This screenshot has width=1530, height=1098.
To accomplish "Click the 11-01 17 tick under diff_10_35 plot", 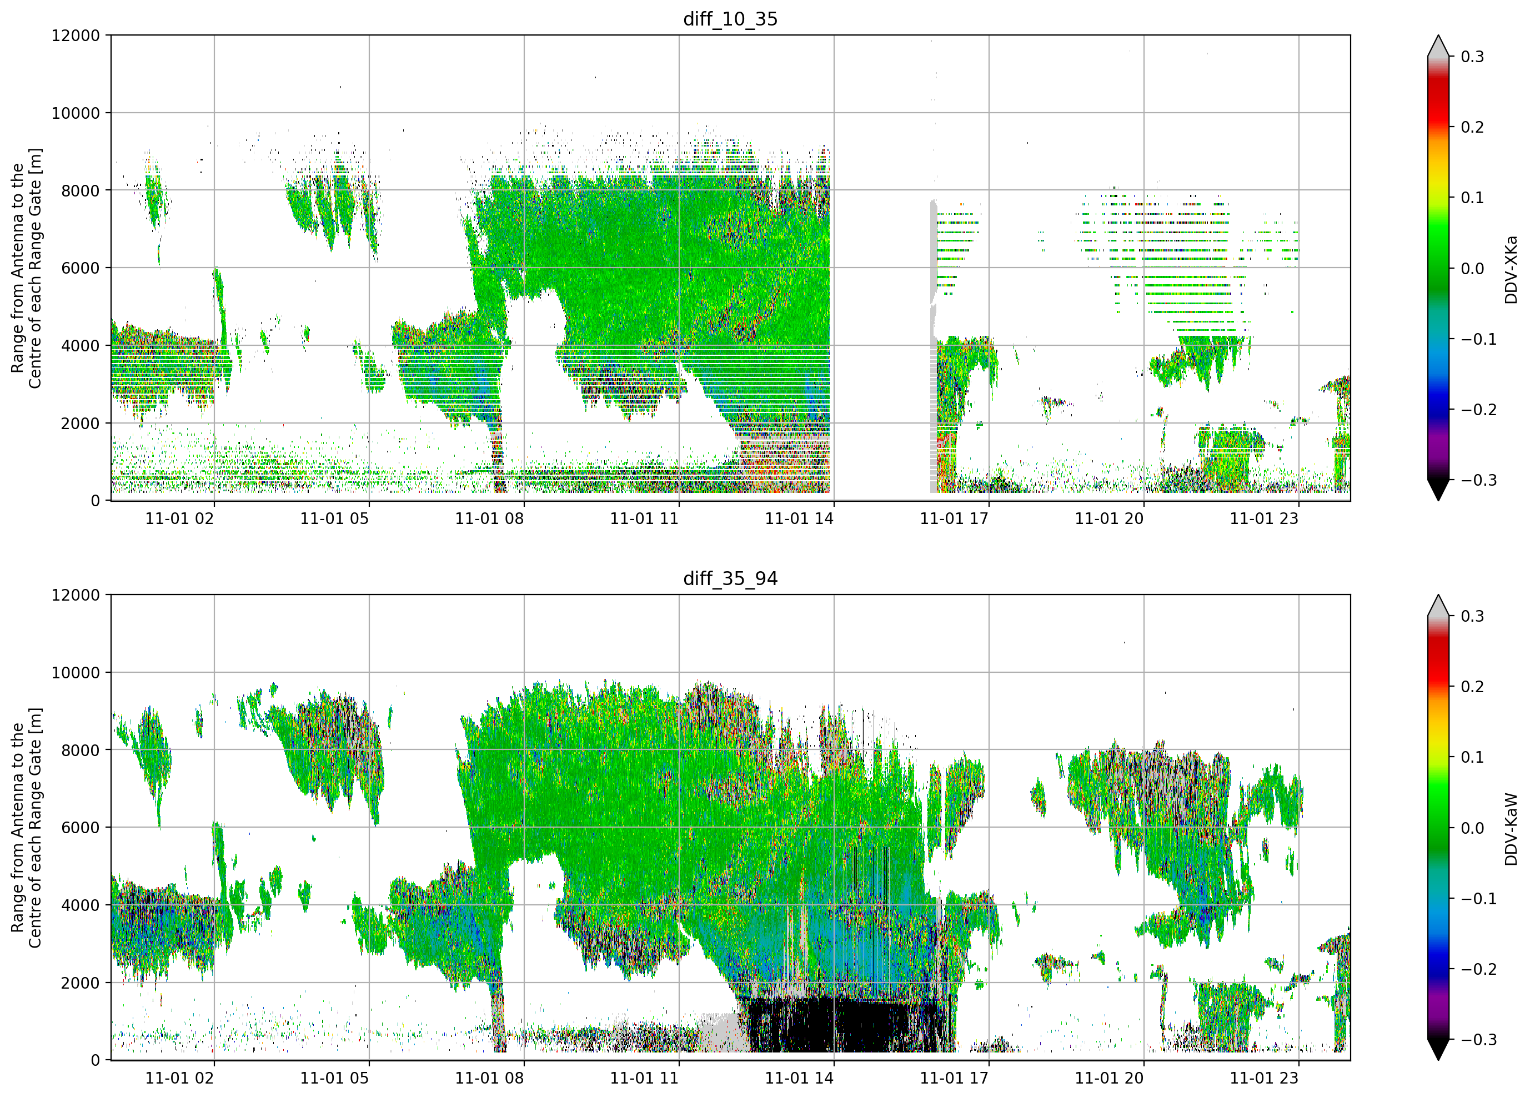I will point(955,518).
